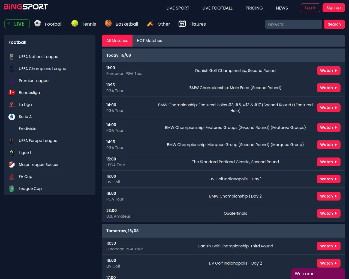Open the Welcome chat widget

click(318, 274)
